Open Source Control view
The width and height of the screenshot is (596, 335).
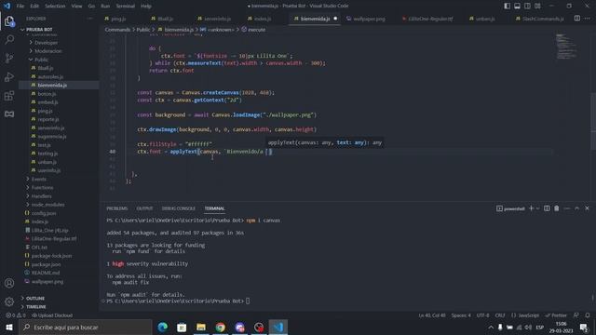[x=9, y=58]
